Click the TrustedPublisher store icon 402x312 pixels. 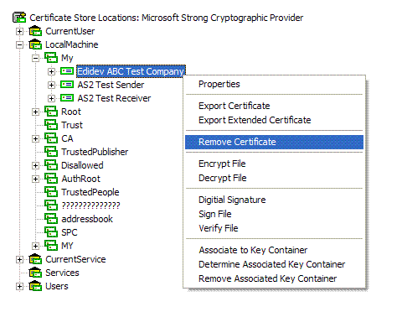[51, 152]
